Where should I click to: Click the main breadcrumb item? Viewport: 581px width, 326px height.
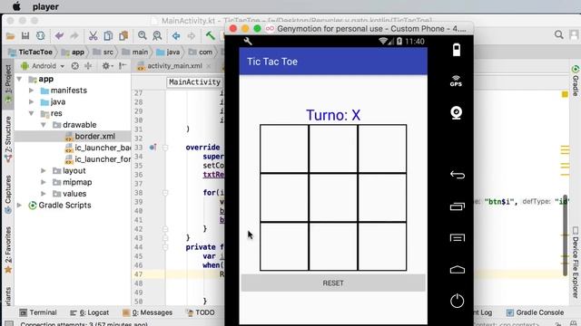(x=135, y=52)
